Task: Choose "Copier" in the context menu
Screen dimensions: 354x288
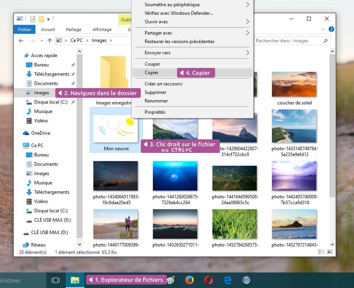Action: pos(152,73)
